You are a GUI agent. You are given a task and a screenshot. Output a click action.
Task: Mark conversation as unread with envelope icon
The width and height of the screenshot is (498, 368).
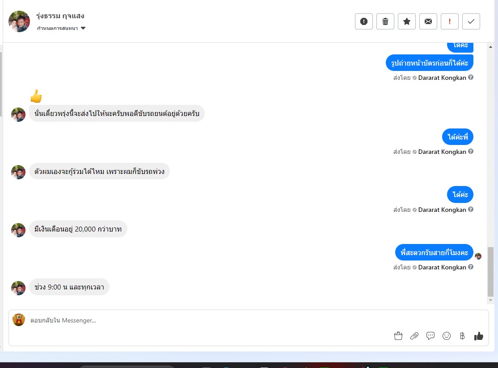[x=428, y=21]
